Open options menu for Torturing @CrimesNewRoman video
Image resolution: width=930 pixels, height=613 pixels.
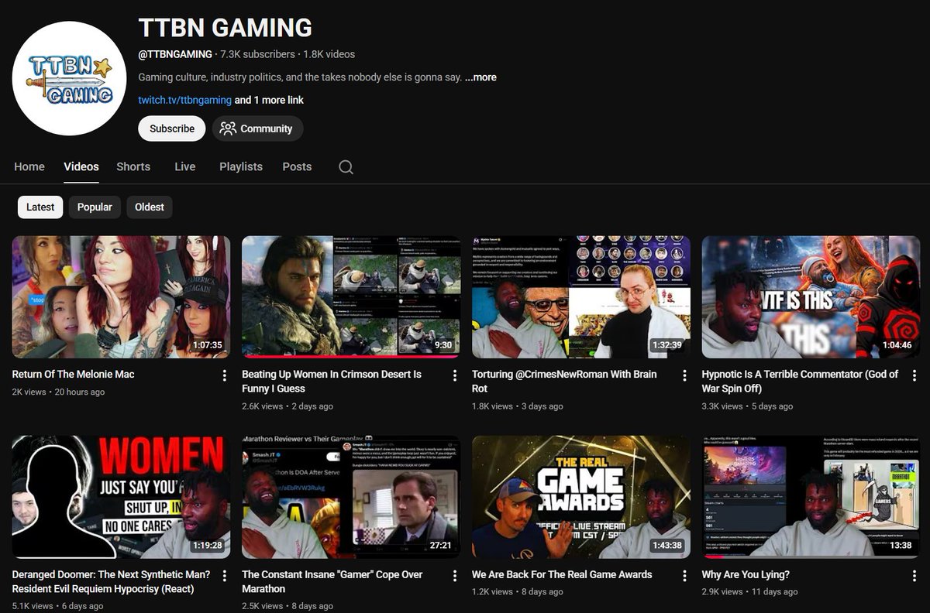point(684,375)
